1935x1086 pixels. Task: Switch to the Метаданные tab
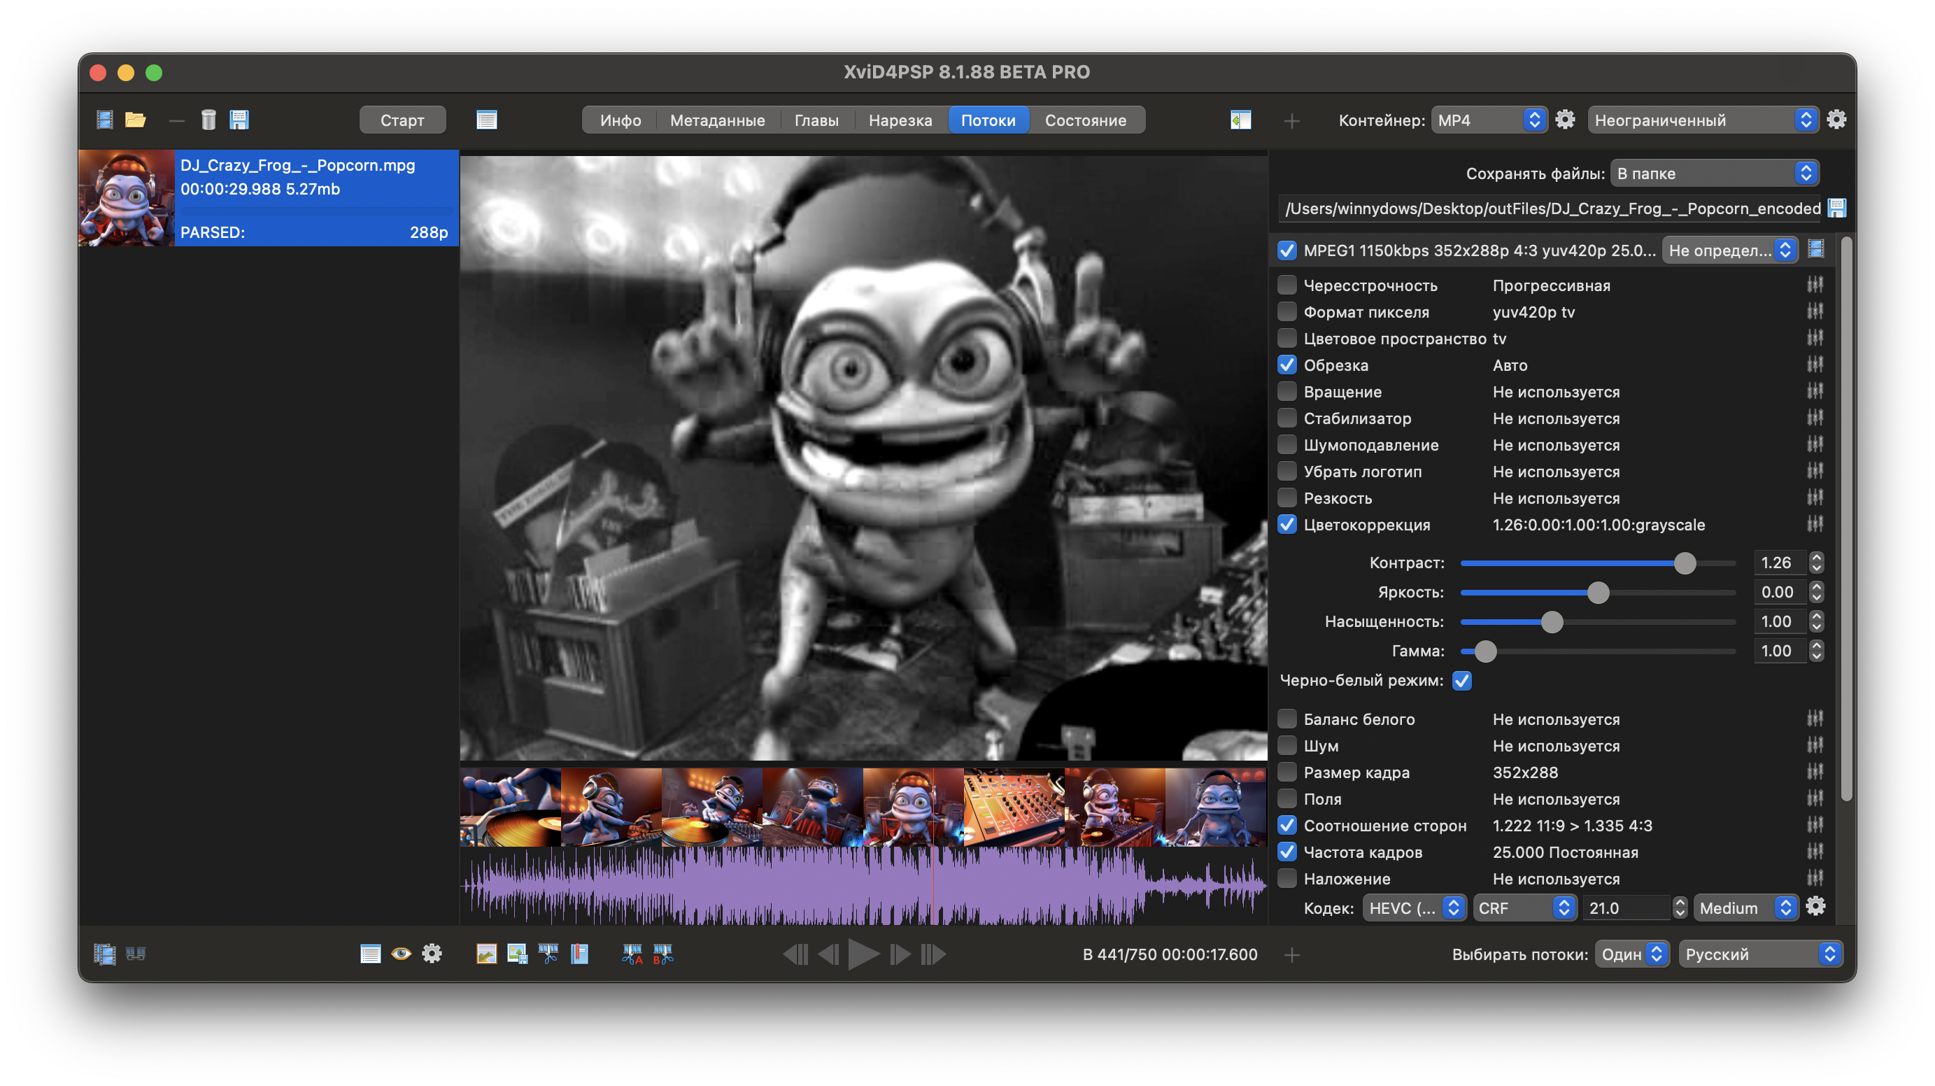point(717,120)
